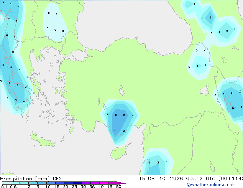The width and height of the screenshot is (243, 188).
Task: Click the legend label '50'
Action: tap(118, 186)
